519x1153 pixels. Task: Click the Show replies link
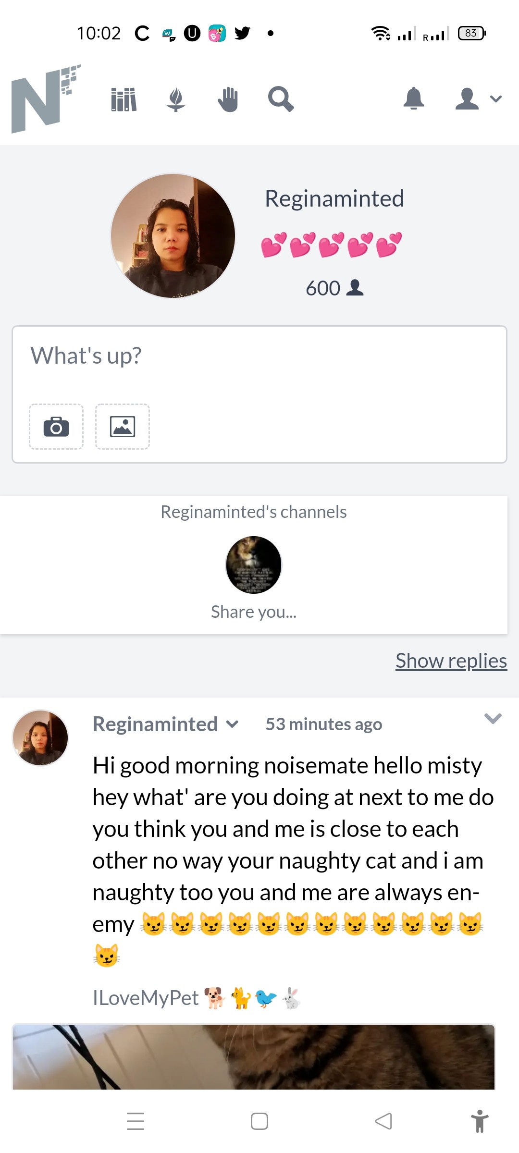coord(451,661)
